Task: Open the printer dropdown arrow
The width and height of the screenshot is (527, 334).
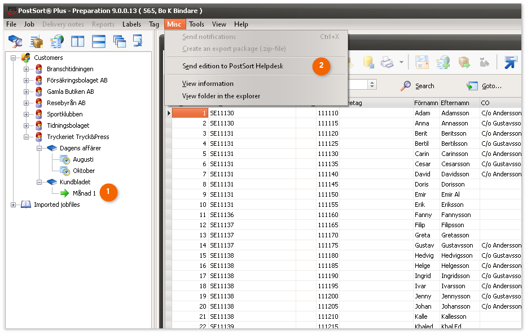Action: [x=401, y=62]
